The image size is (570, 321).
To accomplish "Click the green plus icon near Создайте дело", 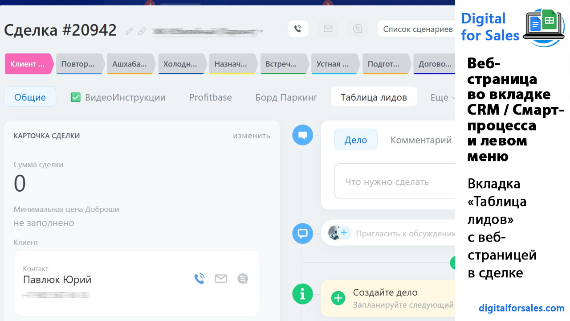I will [338, 298].
